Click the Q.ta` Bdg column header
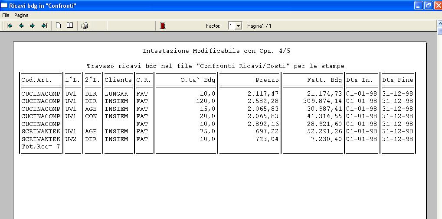Viewport: 442px width, 219px height. pos(198,80)
